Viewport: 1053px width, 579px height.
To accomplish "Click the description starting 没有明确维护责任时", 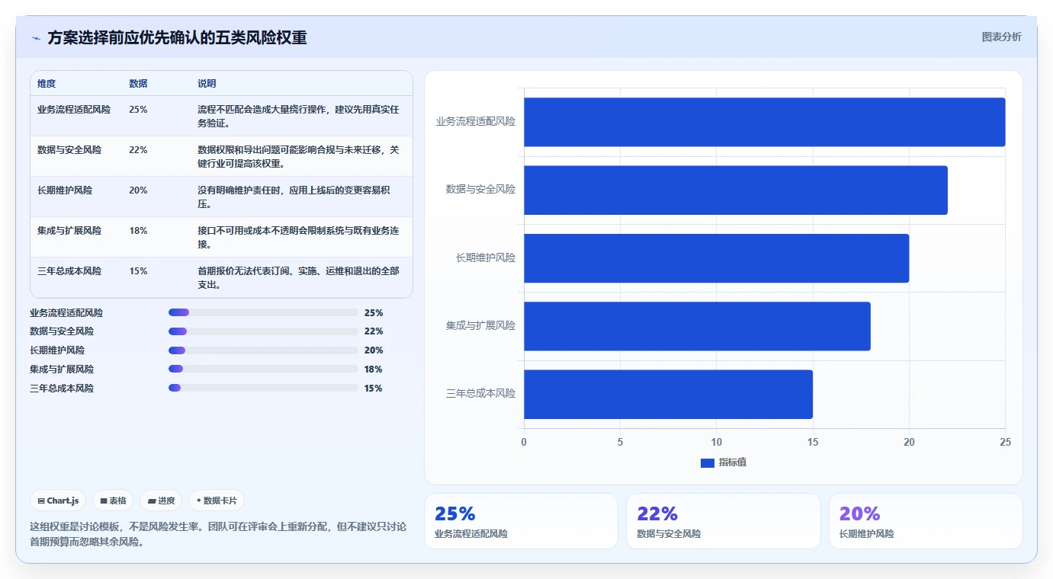I will point(294,197).
